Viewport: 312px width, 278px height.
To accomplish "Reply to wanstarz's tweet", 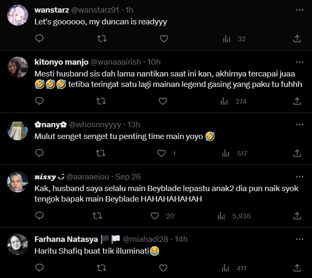I will coord(39,39).
